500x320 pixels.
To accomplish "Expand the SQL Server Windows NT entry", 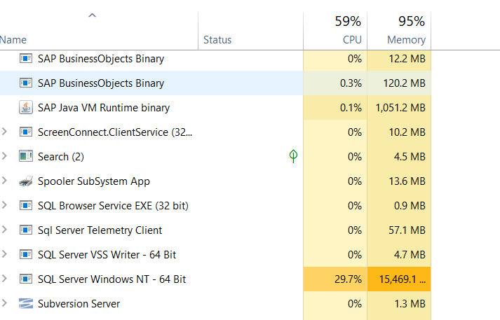I will (x=5, y=279).
